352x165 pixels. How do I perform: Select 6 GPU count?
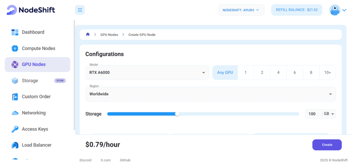click(x=295, y=72)
